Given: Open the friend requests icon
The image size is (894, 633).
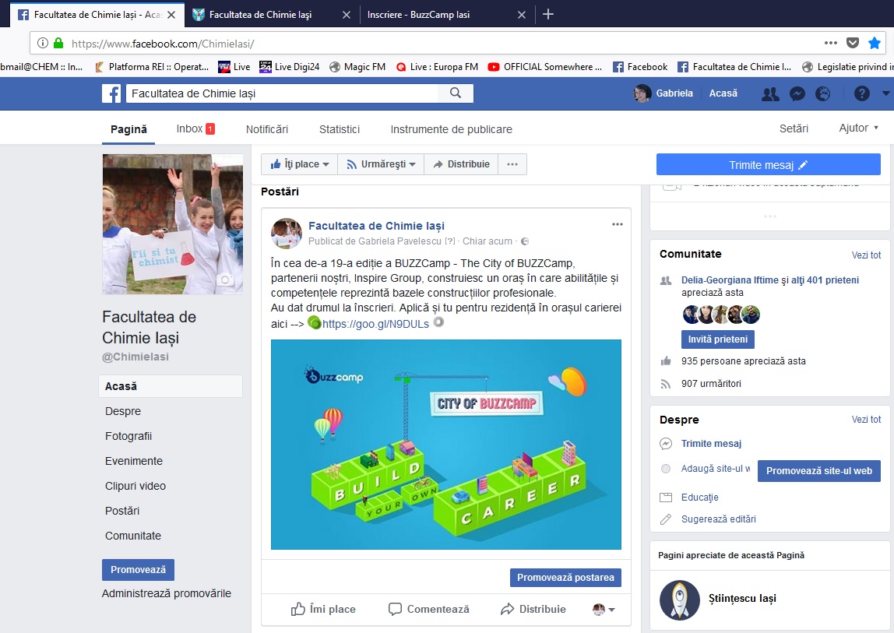Looking at the screenshot, I should click(770, 93).
